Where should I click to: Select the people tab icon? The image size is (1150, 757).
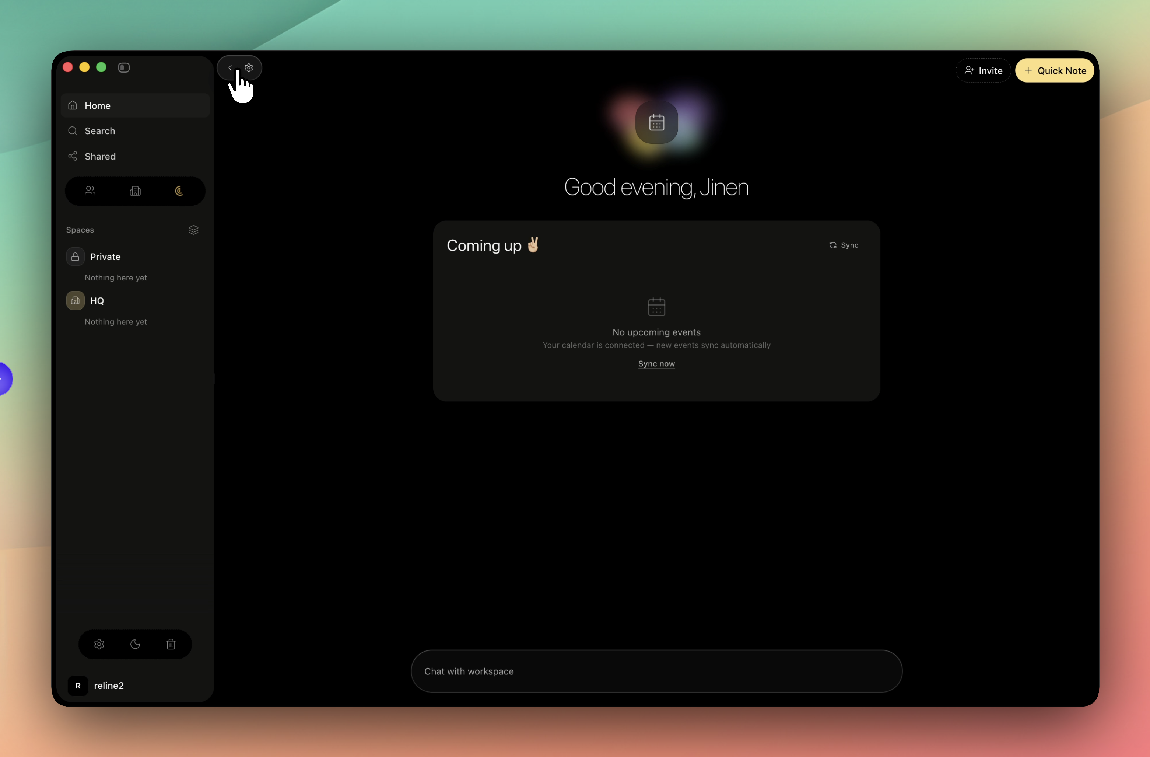coord(90,191)
